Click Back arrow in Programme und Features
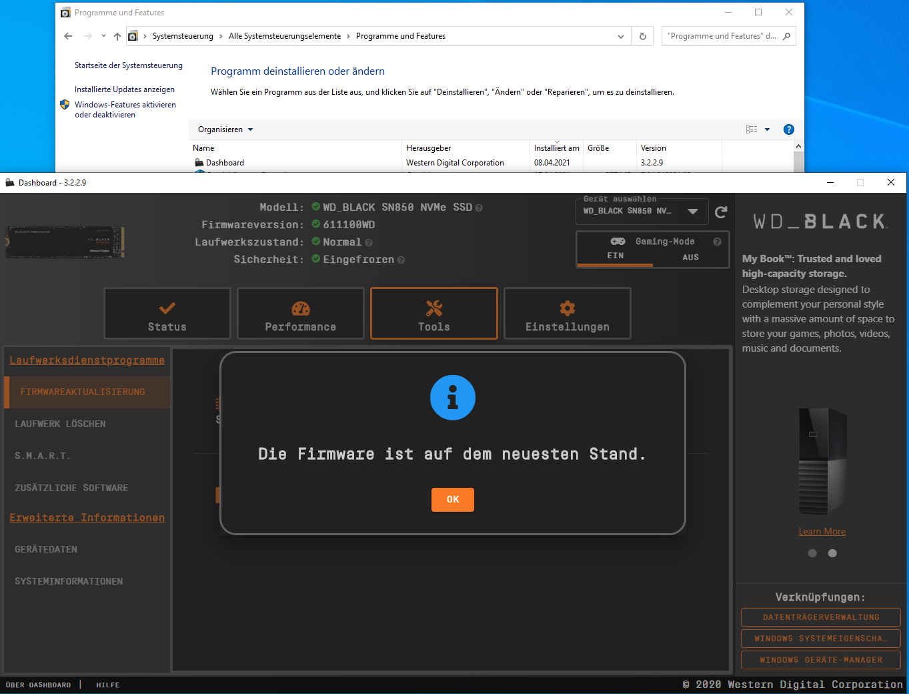 (x=68, y=36)
